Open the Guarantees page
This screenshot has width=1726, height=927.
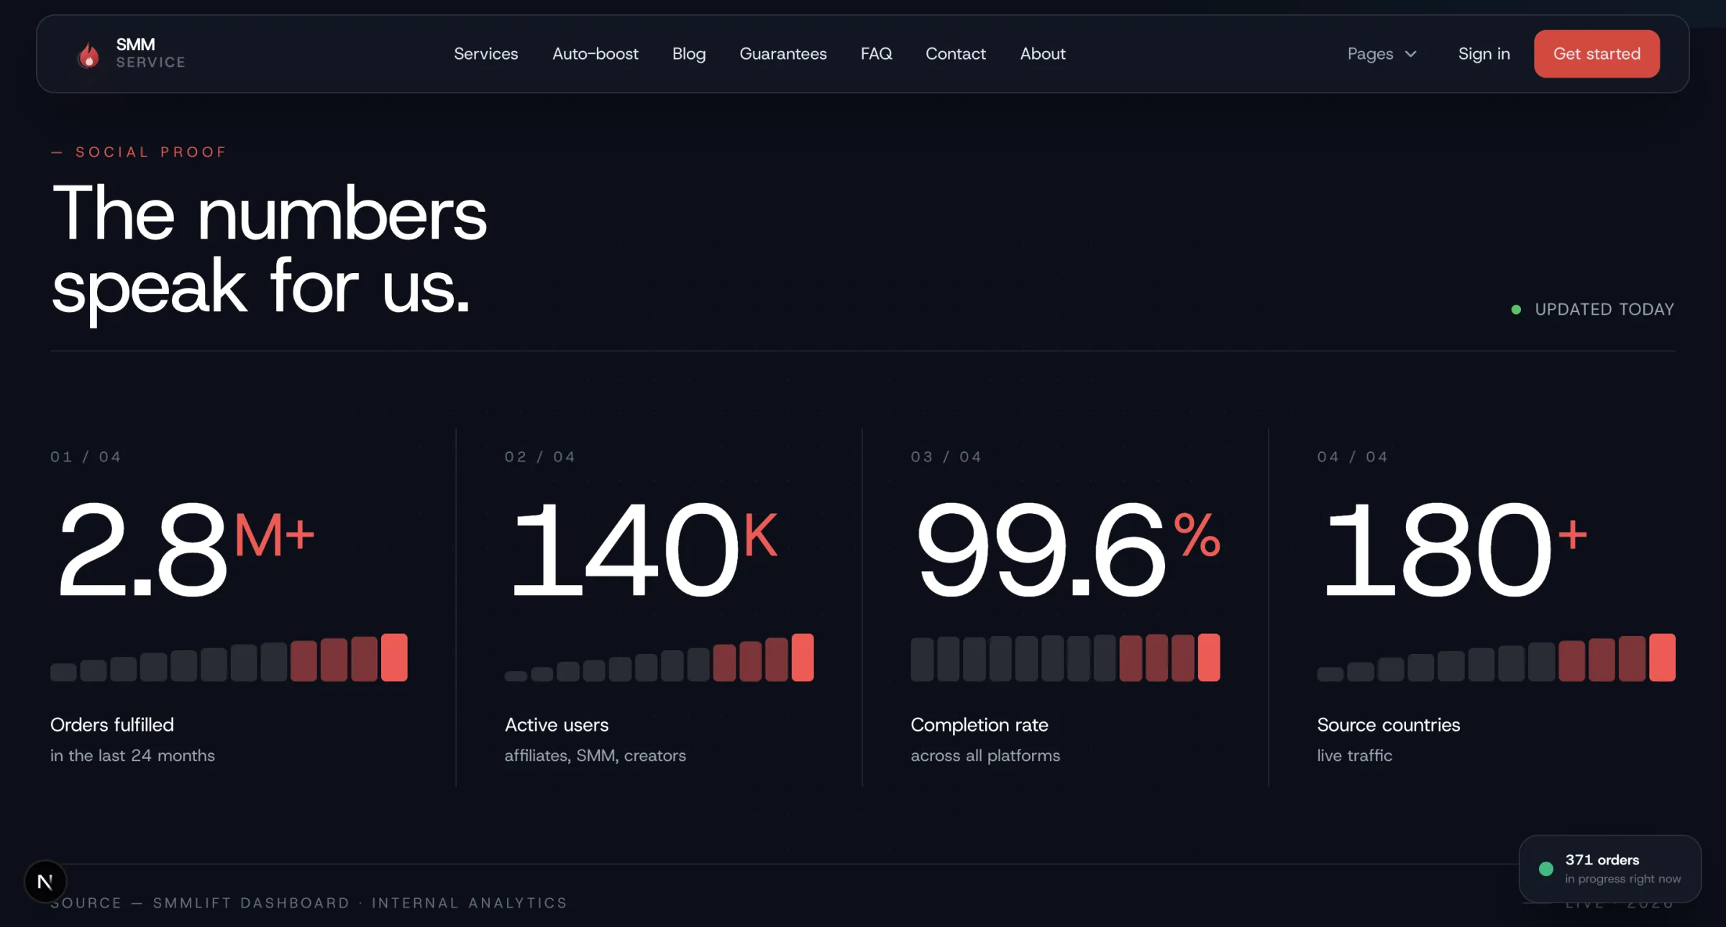782,54
